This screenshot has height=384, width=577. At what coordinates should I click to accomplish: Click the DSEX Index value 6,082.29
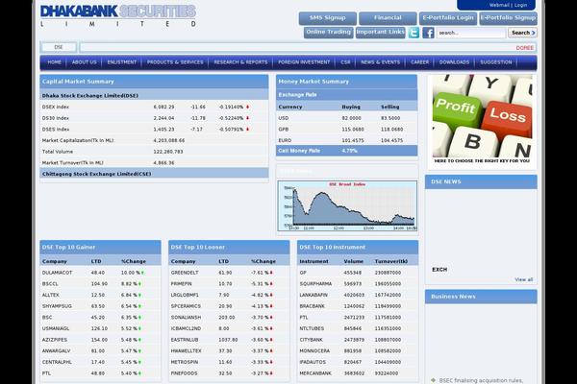[163, 107]
